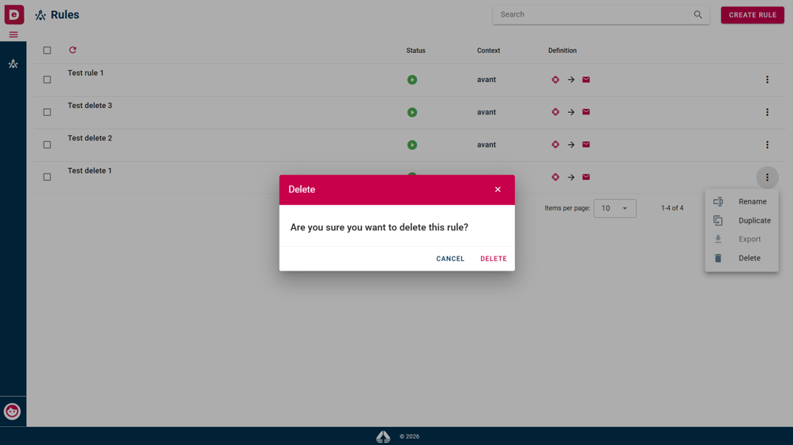
Task: Check the box for Test delete 2
Action: point(47,145)
